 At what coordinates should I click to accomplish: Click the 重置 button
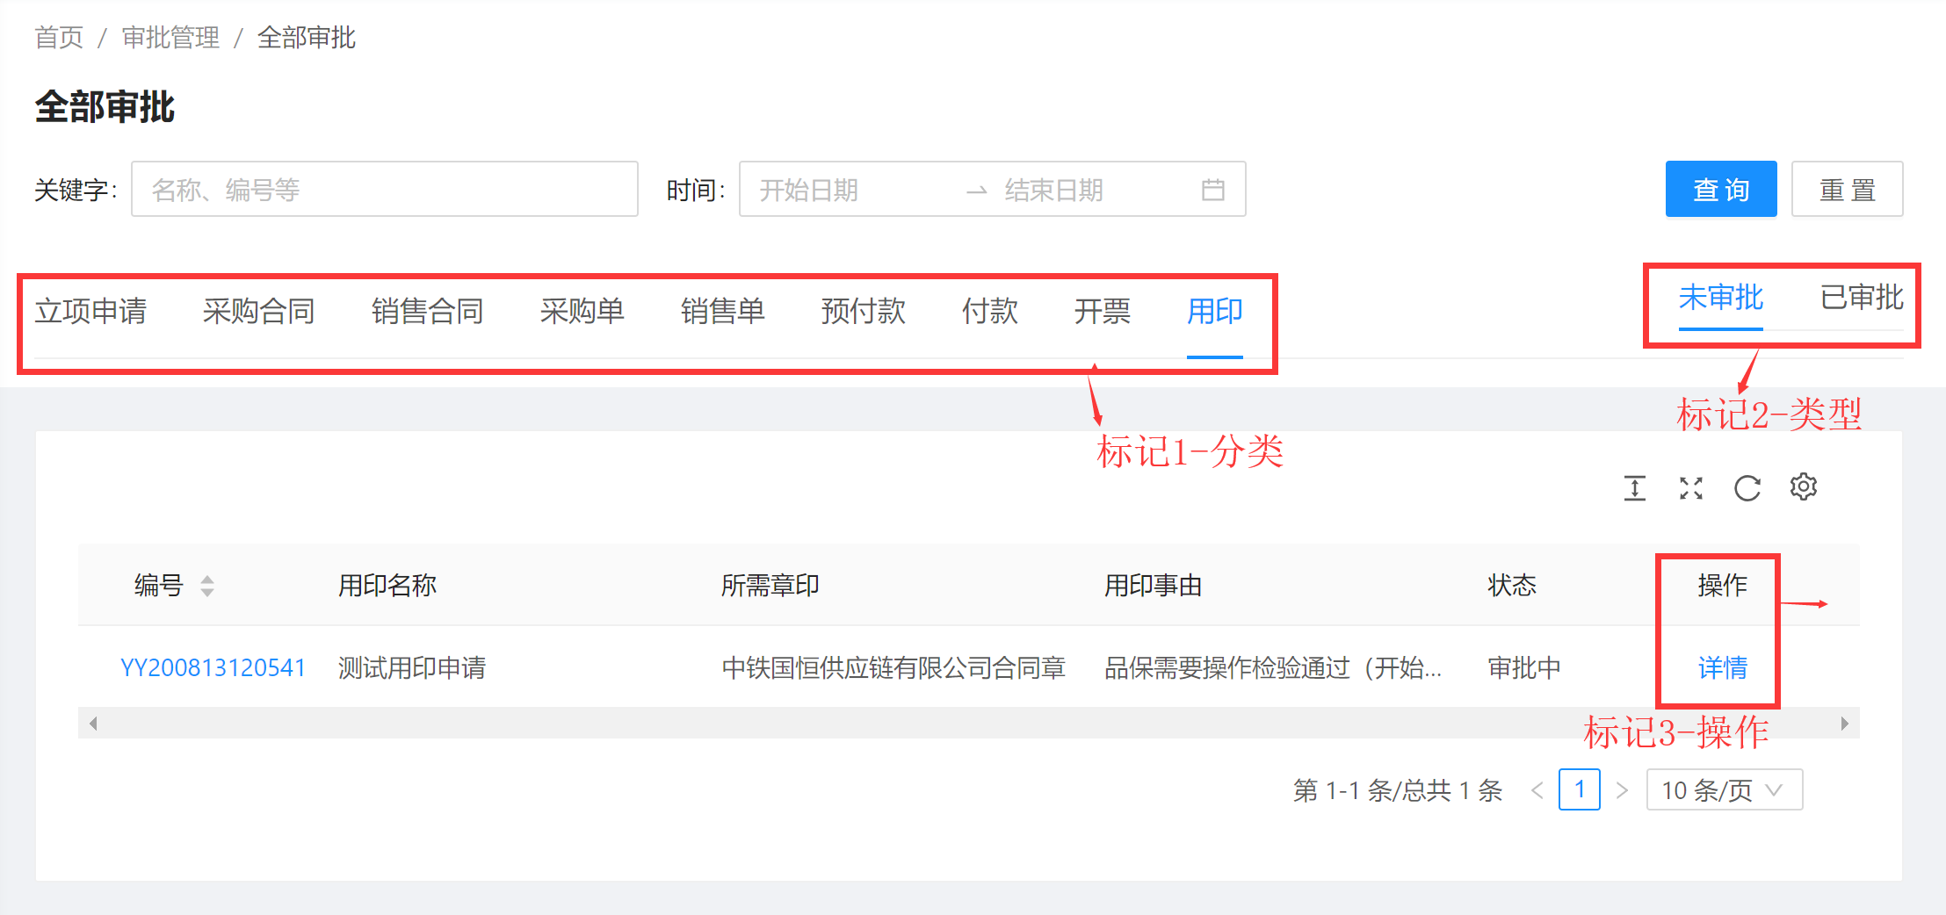[1847, 189]
